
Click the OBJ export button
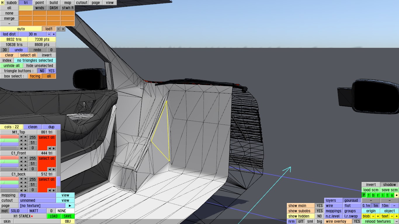68,221
